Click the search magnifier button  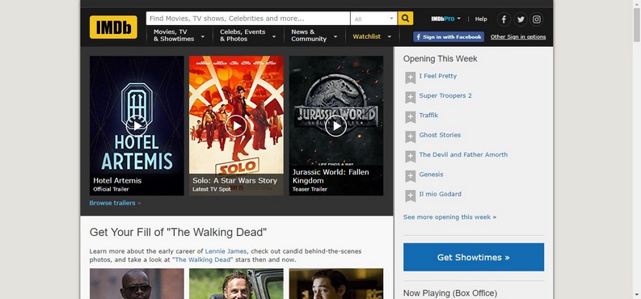pyautogui.click(x=405, y=19)
